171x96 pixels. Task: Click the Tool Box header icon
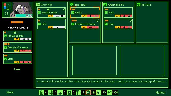pos(138,5)
